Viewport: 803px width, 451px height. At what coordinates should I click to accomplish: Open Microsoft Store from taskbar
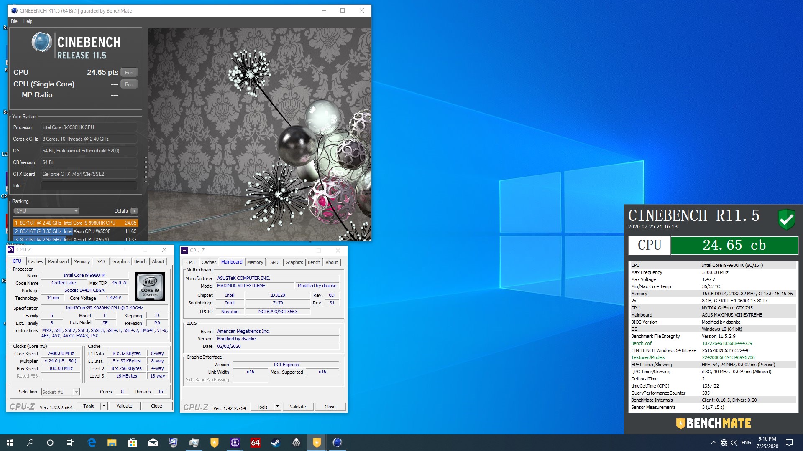pos(133,443)
